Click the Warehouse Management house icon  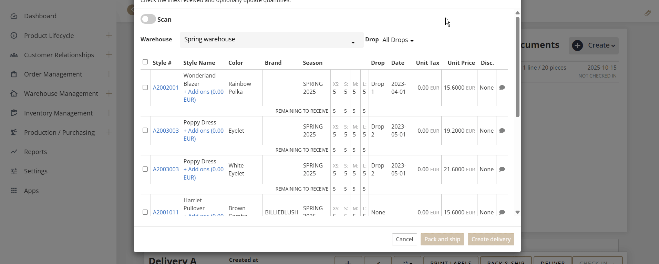[14, 93]
